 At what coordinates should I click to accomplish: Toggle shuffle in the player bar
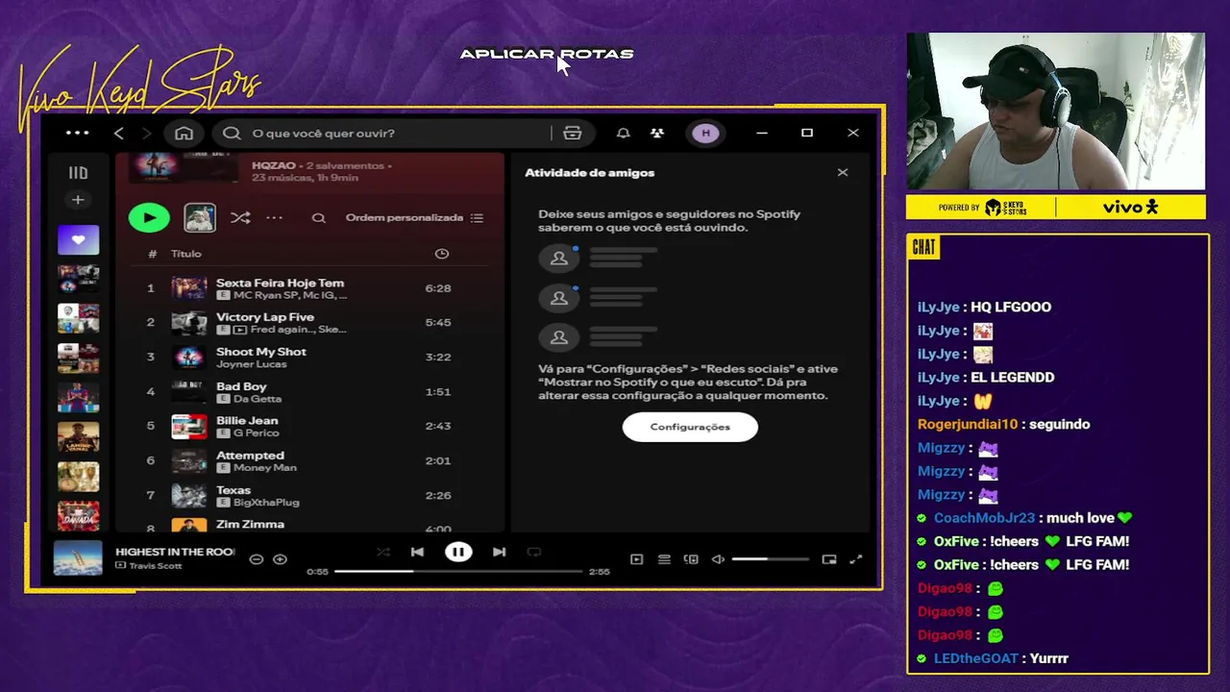point(383,552)
